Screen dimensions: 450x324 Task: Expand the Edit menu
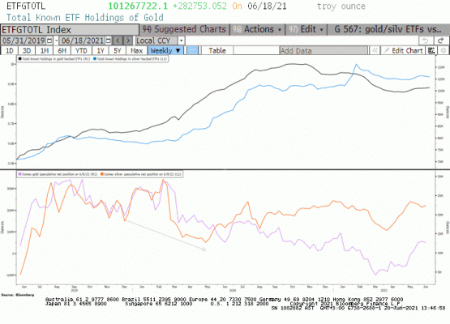[306, 29]
